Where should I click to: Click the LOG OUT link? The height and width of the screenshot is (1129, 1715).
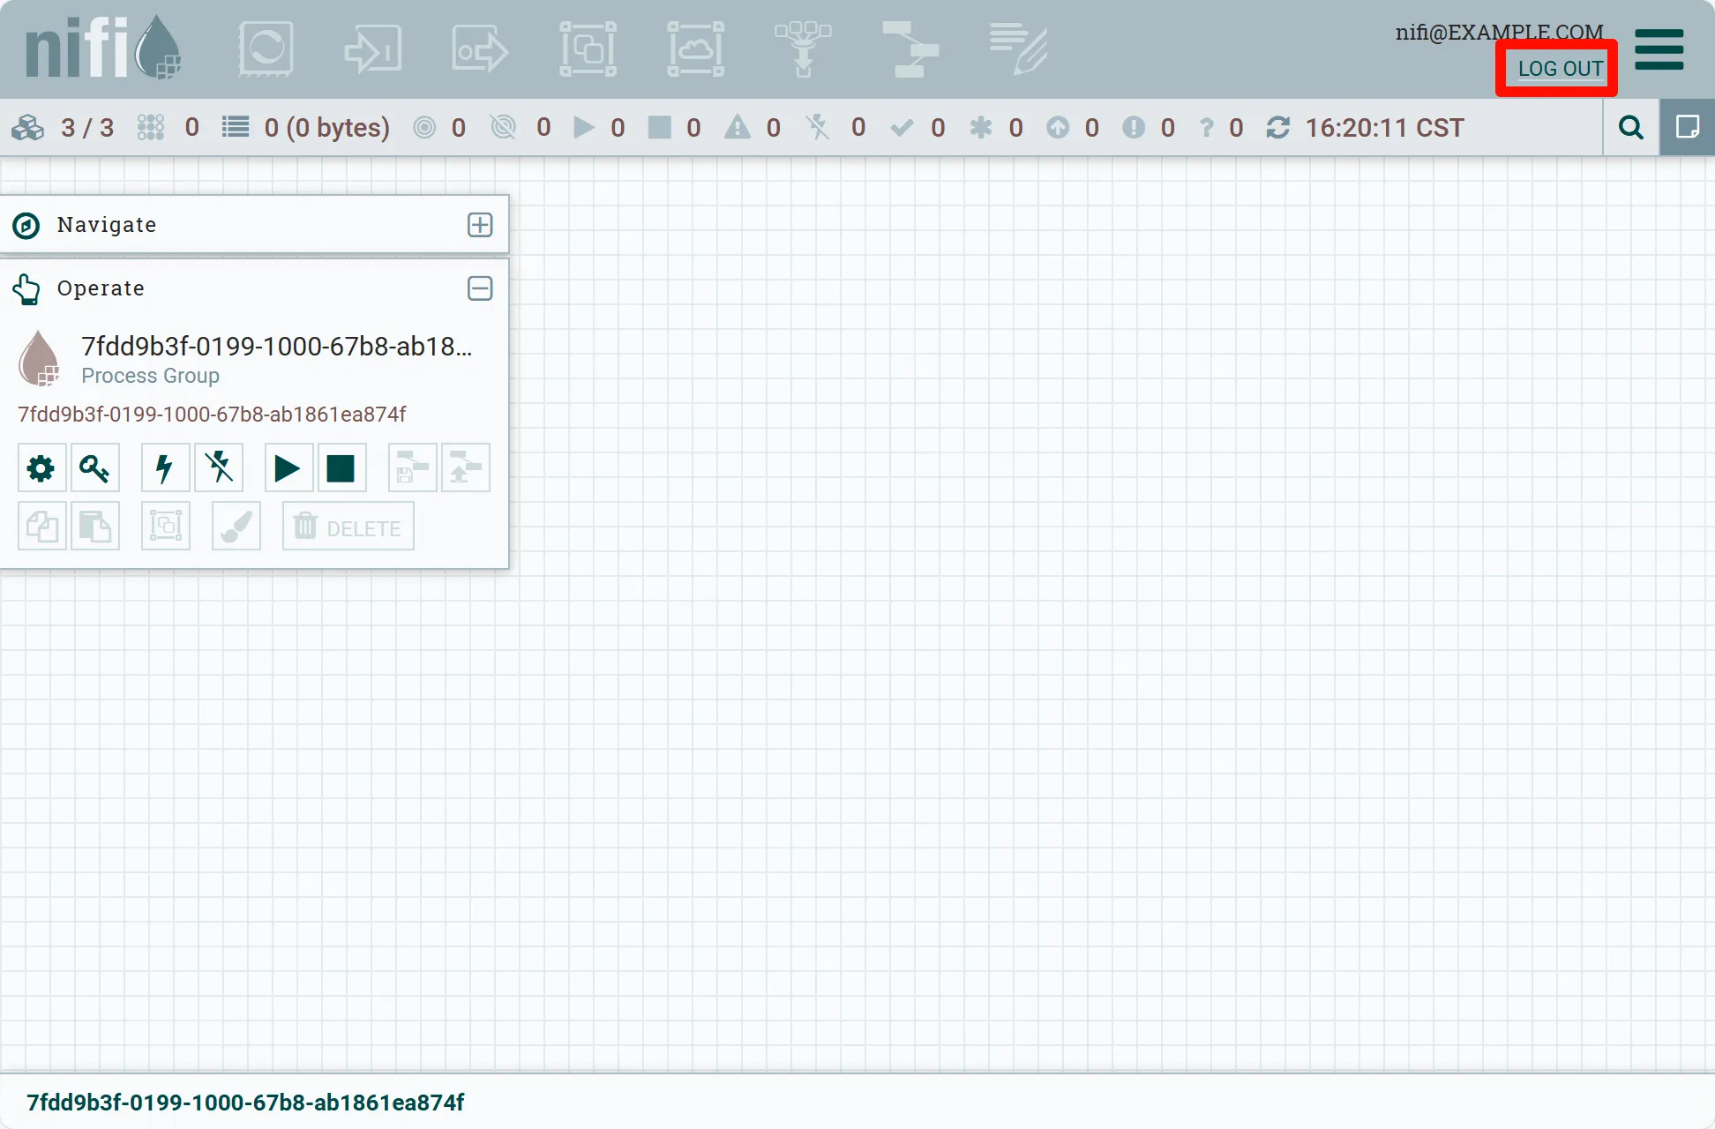click(x=1560, y=69)
